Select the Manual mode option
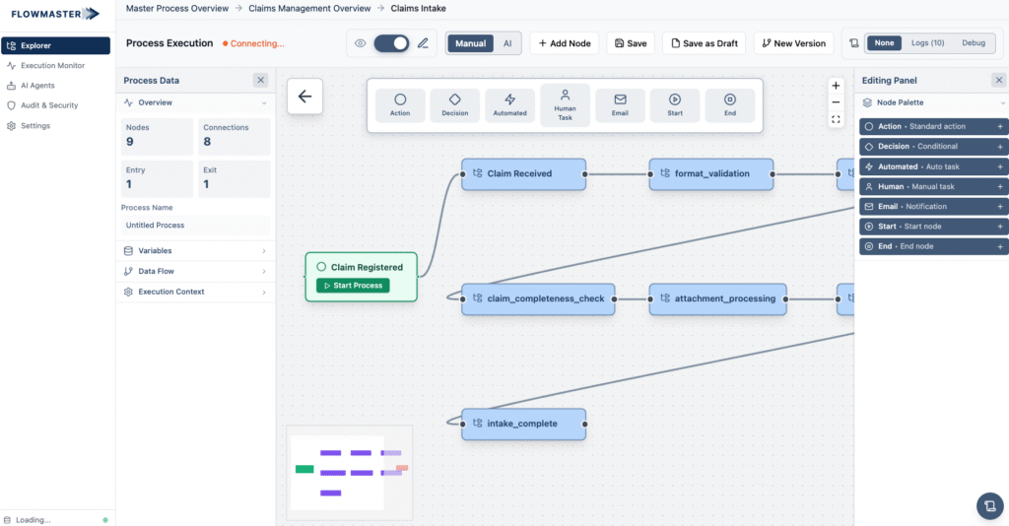Image resolution: width=1009 pixels, height=526 pixels. [470, 43]
